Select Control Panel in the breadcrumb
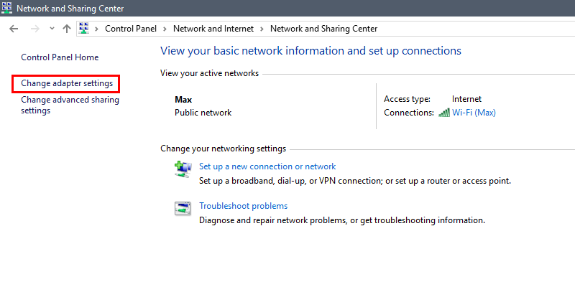The image size is (575, 287). pos(131,29)
